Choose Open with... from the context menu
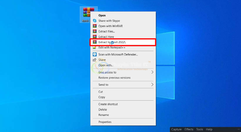The height and width of the screenshot is (132, 241). pyautogui.click(x=106, y=65)
